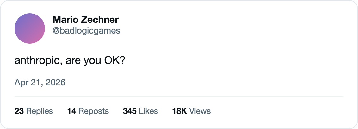Click the bold number 14

pyautogui.click(x=72, y=111)
